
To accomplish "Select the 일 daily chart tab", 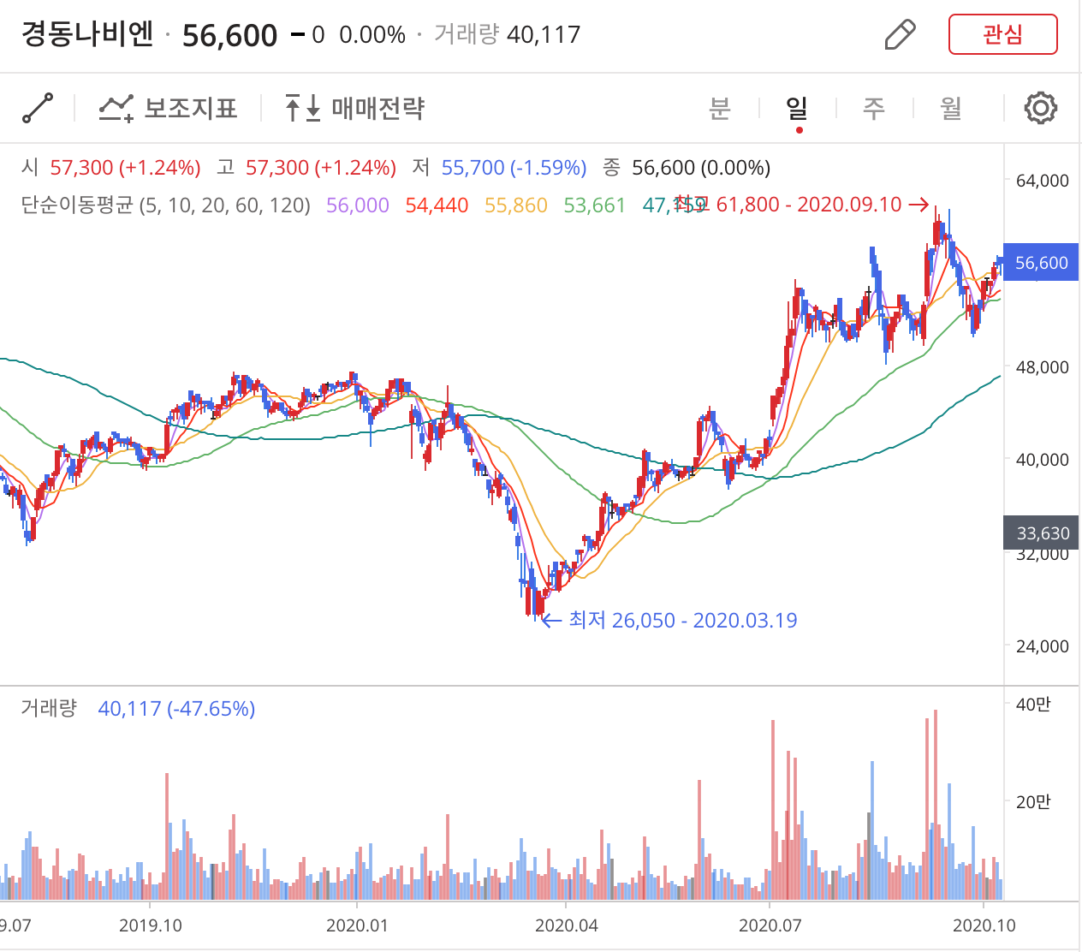I will click(x=797, y=109).
